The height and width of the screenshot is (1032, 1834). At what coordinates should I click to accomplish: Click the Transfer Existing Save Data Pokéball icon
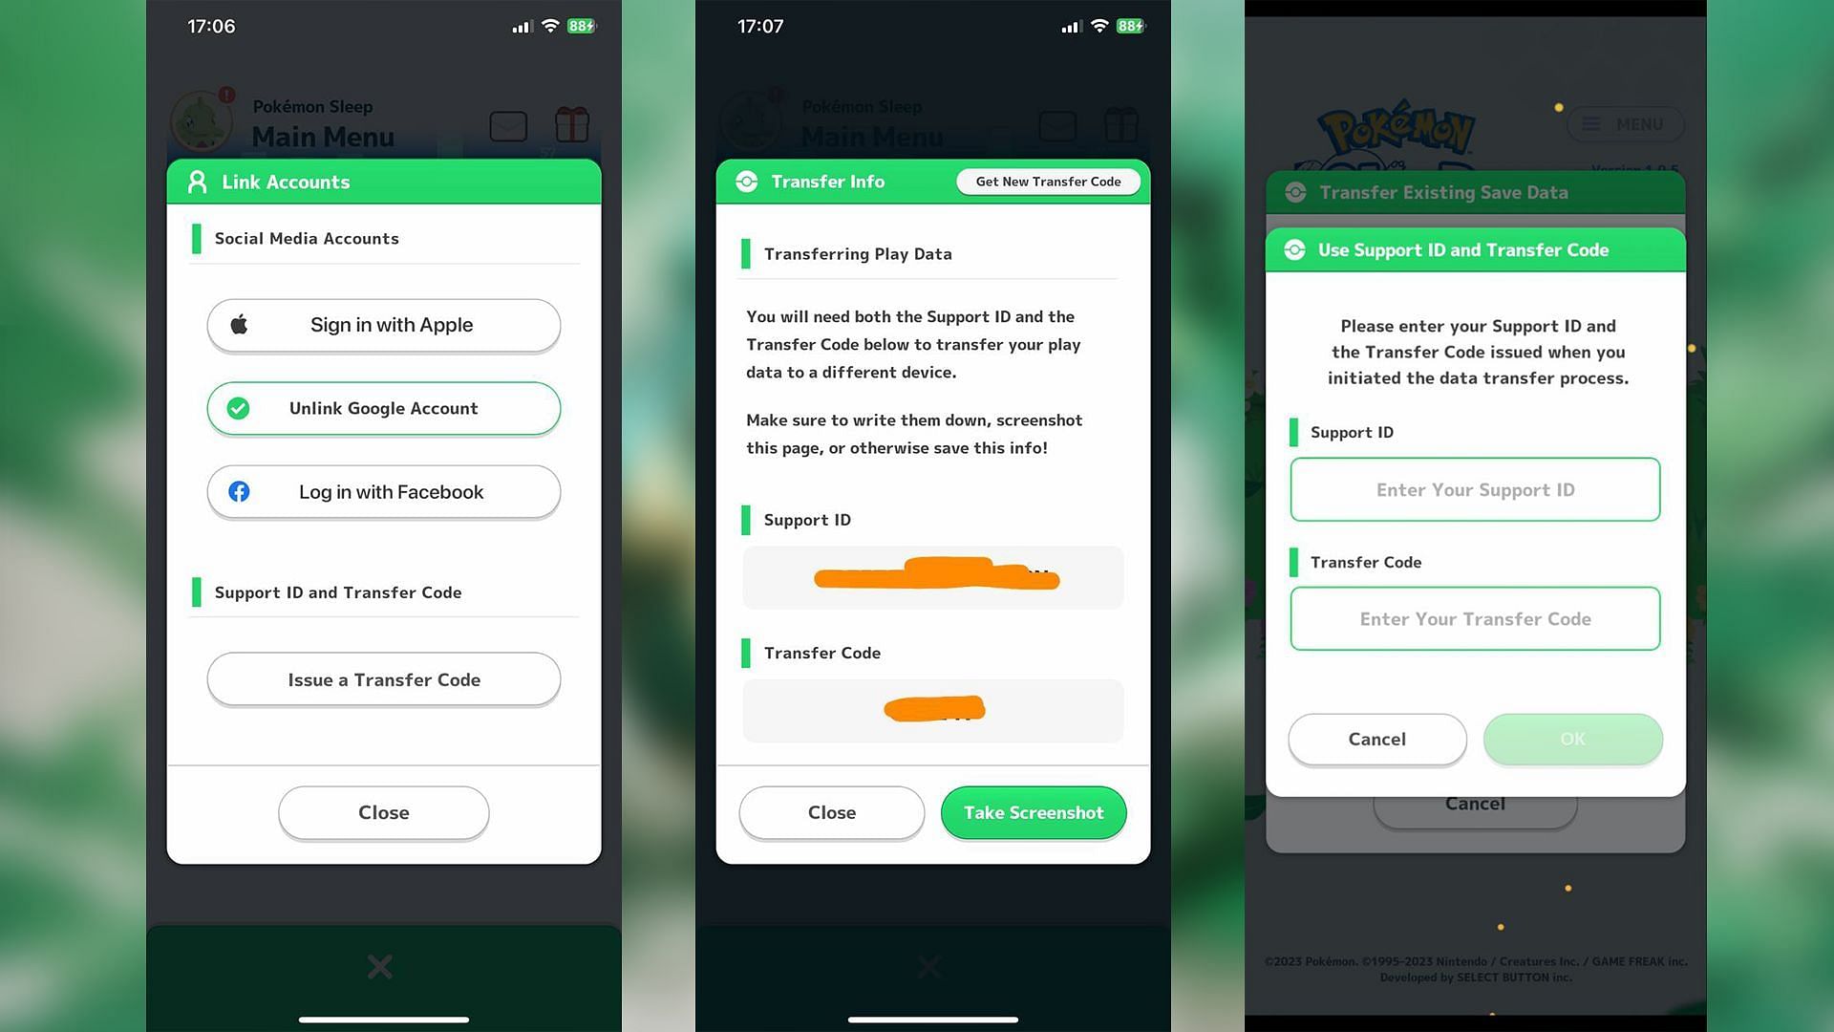[x=1295, y=191]
